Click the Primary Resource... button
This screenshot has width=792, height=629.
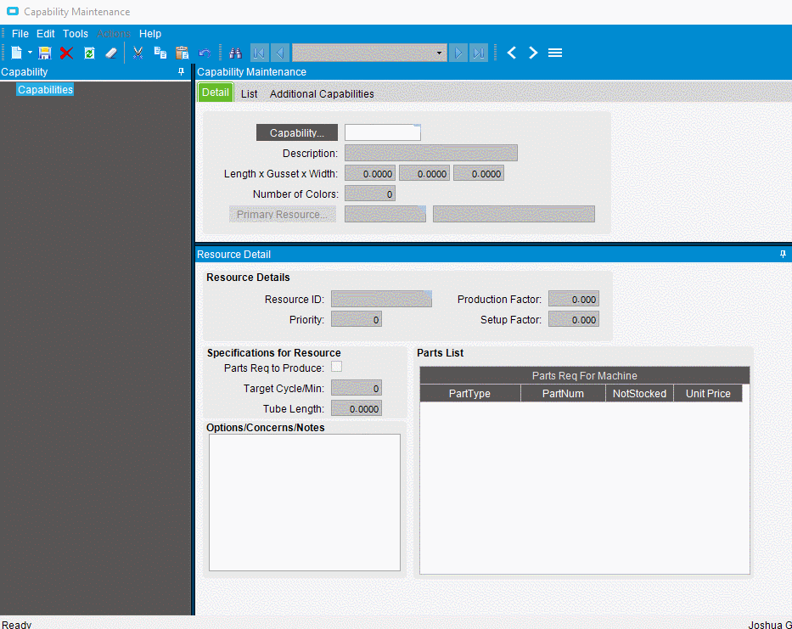click(283, 214)
